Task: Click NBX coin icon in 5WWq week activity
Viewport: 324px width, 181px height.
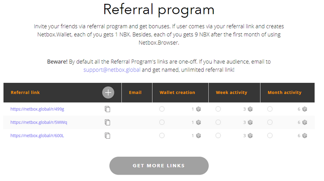Action: point(250,122)
